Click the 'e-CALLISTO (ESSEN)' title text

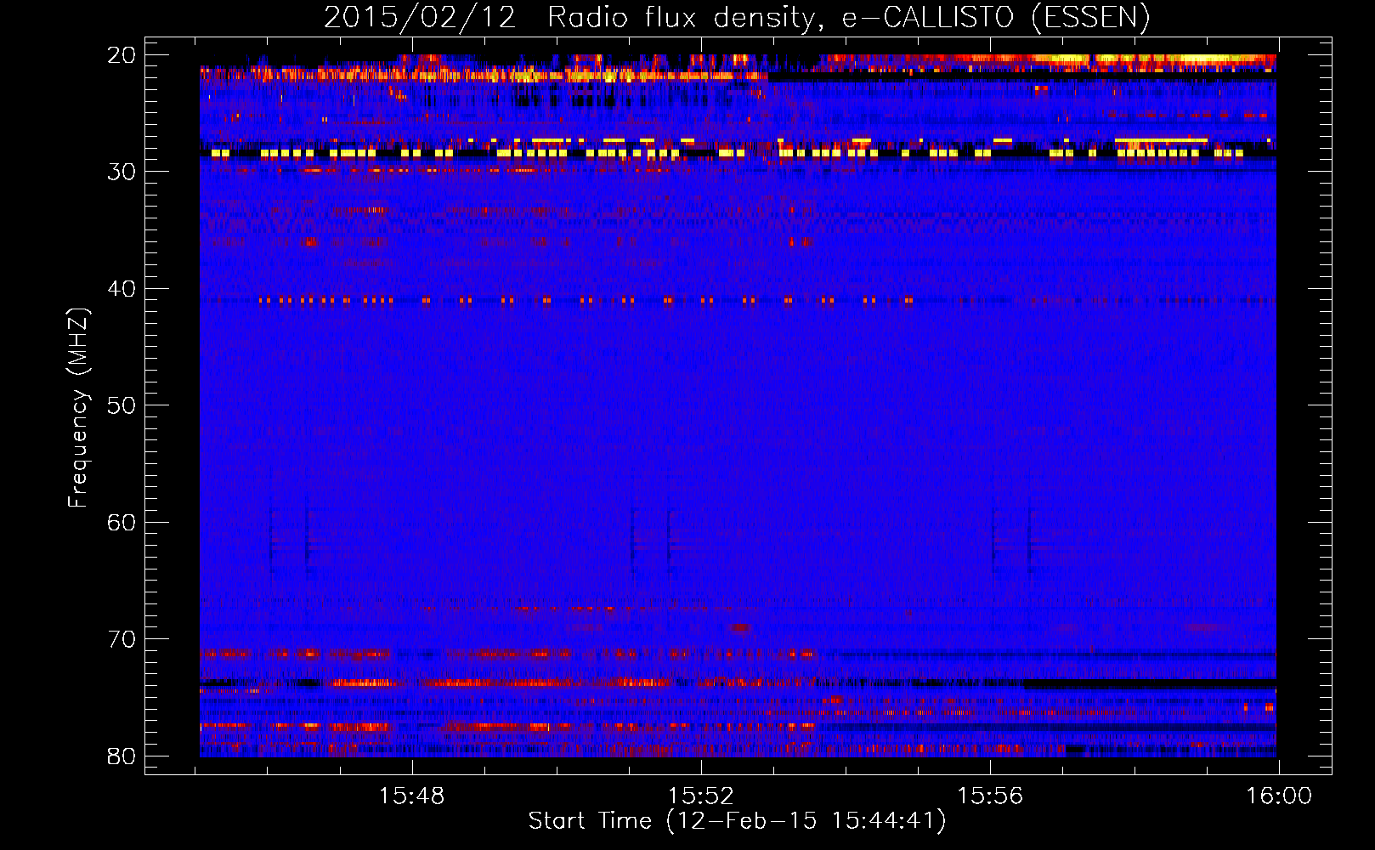[x=996, y=17]
